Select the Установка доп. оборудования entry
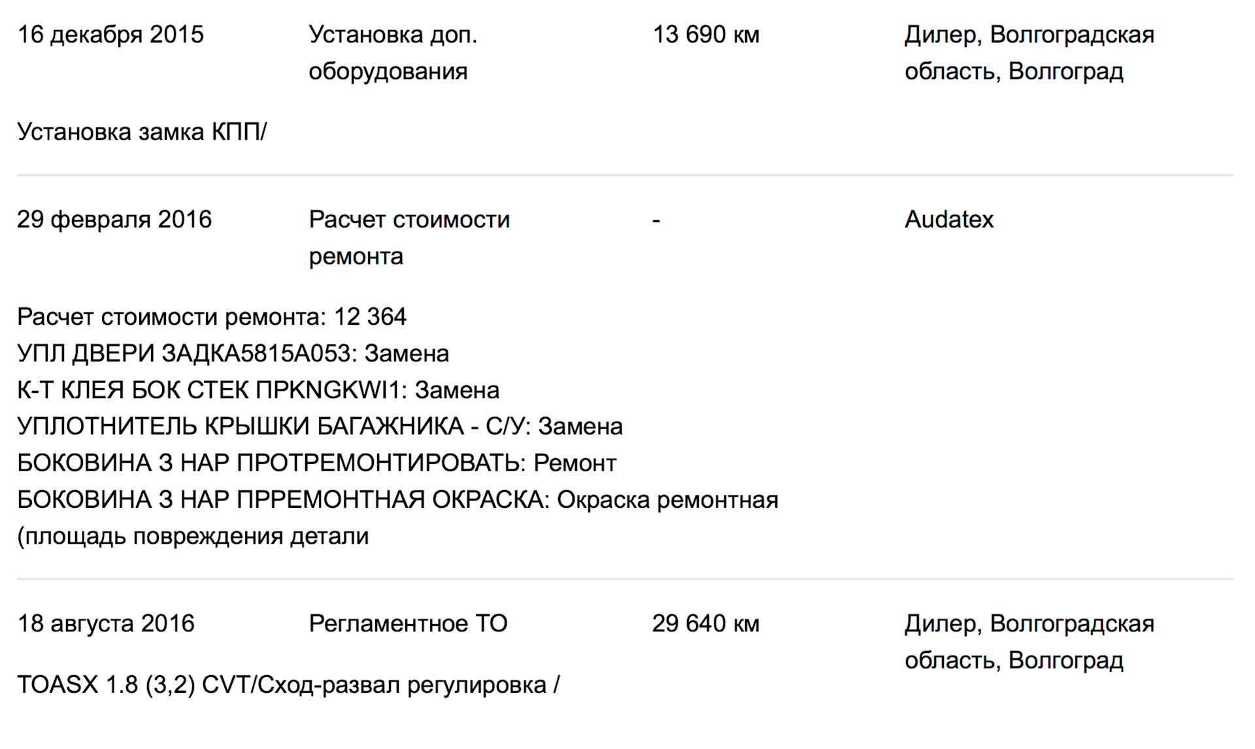The image size is (1255, 749). (x=392, y=52)
